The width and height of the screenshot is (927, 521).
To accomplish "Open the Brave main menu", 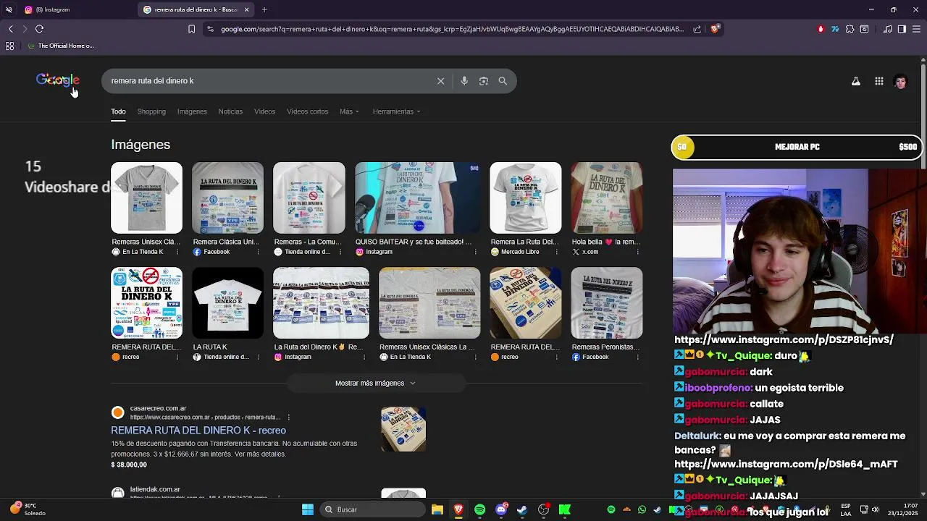I will click(x=916, y=29).
